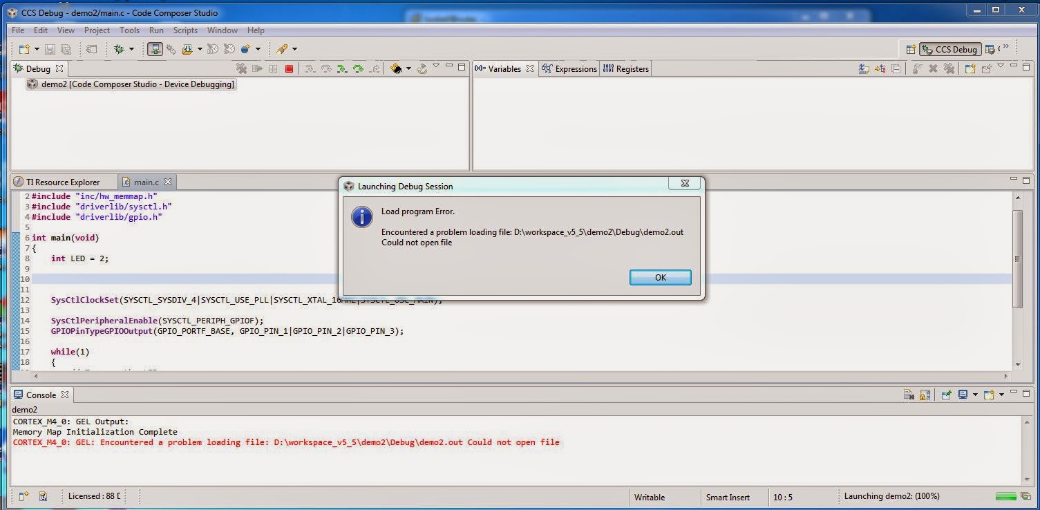Viewport: 1040px width, 510px height.
Task: Select demo2 Device Debugging tree item
Action: point(131,84)
